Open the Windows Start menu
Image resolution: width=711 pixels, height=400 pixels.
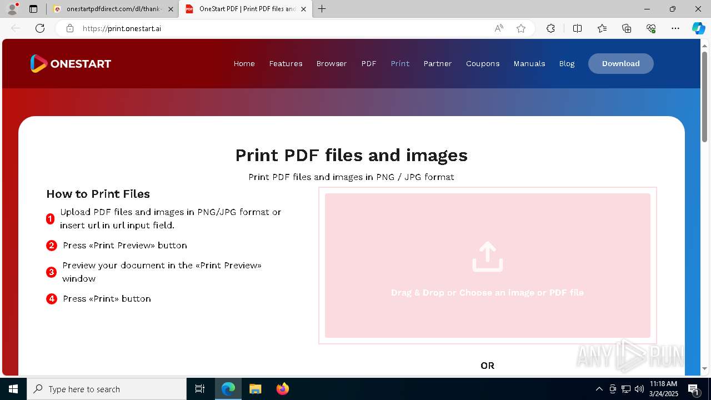[x=13, y=389]
